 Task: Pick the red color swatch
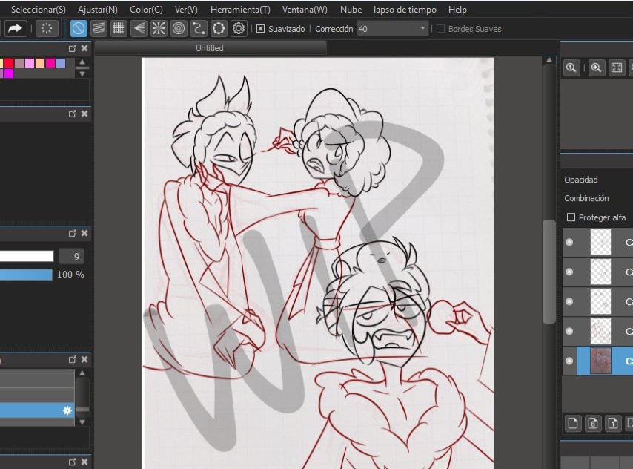tap(9, 63)
